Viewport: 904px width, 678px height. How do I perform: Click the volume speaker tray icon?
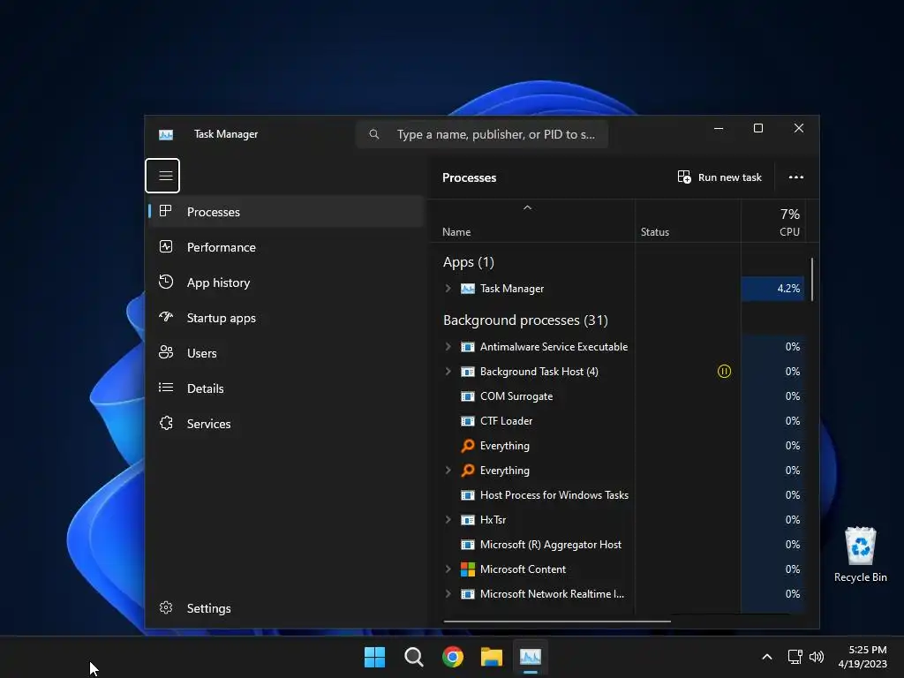point(817,657)
